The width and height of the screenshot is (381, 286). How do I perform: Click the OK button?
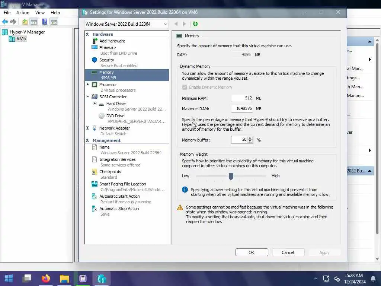point(252,252)
